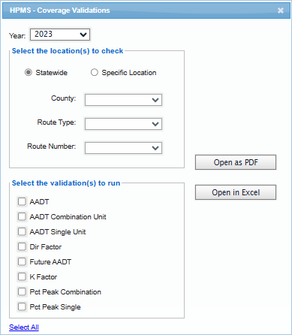Click the Open in Excel button
The height and width of the screenshot is (335, 292).
pyautogui.click(x=236, y=192)
